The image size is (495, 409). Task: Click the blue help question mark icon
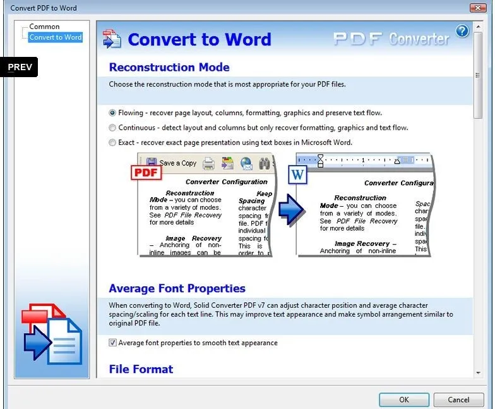tap(462, 31)
